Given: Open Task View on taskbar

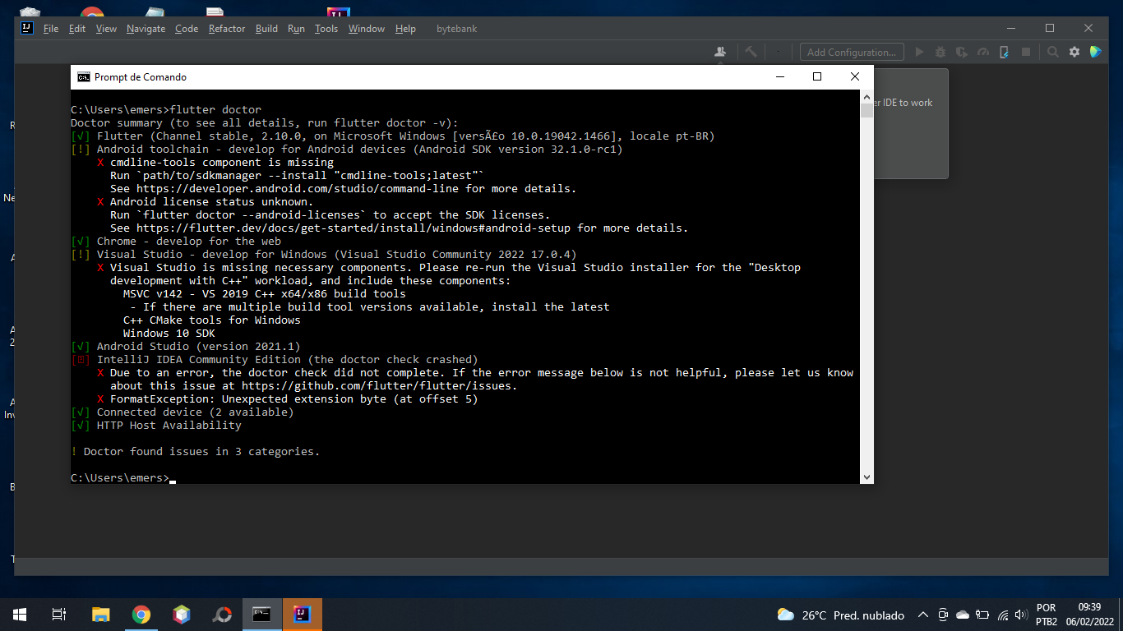Looking at the screenshot, I should [59, 614].
